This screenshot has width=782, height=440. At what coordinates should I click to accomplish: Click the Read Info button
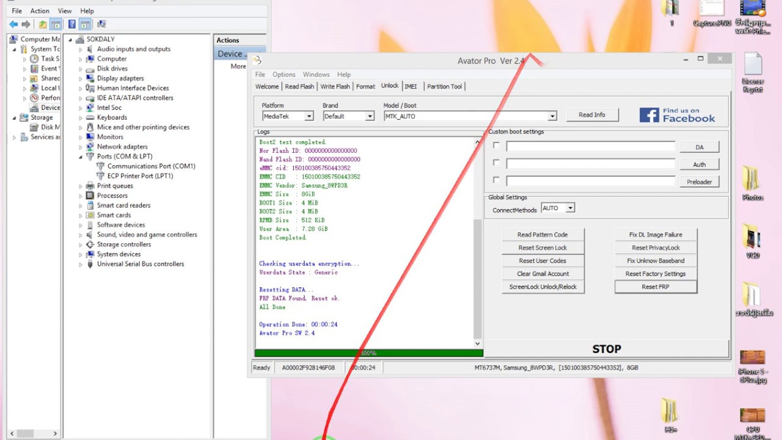click(x=592, y=115)
